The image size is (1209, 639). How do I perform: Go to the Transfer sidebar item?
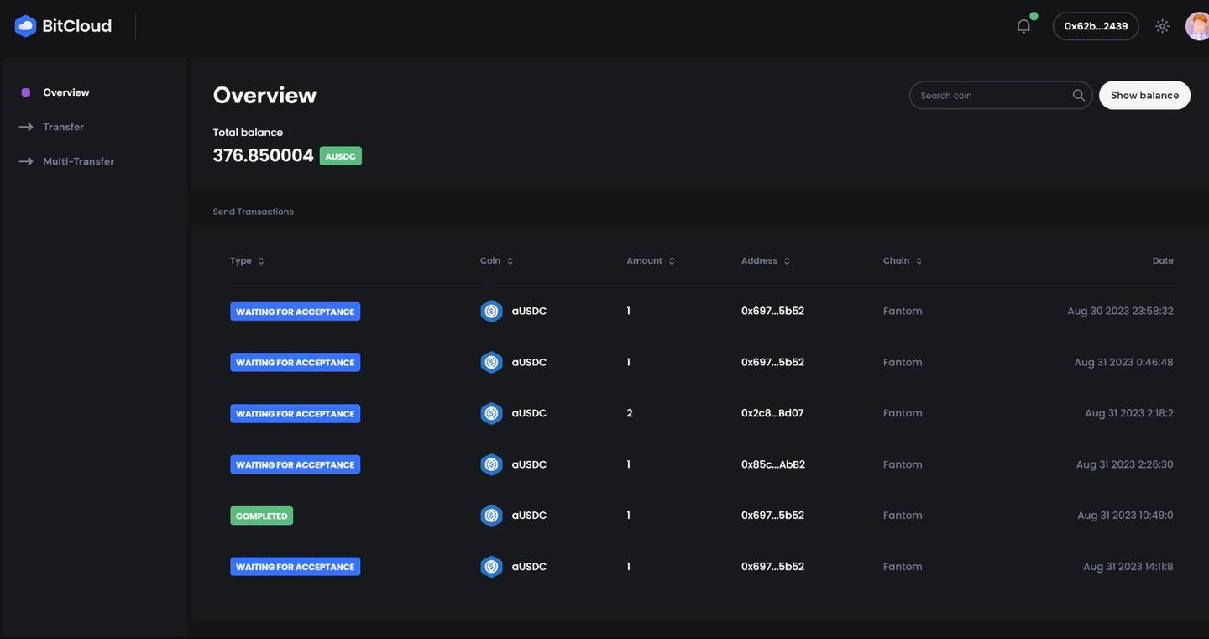coord(64,127)
